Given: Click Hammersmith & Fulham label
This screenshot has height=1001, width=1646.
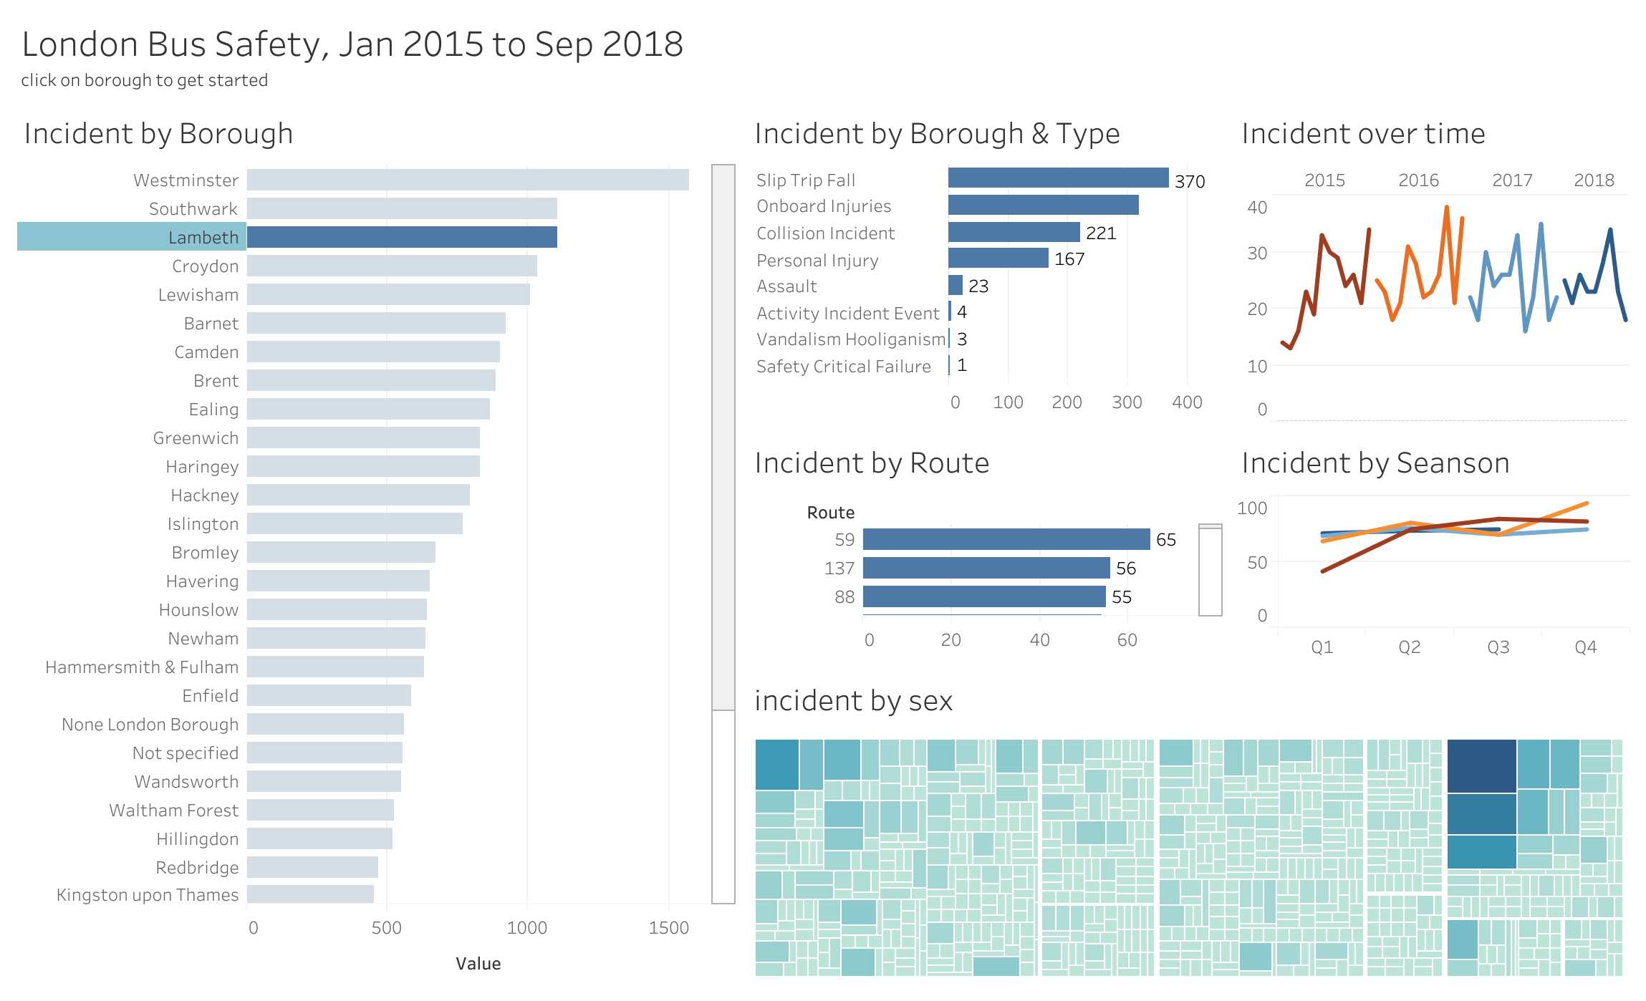Looking at the screenshot, I should point(142,667).
